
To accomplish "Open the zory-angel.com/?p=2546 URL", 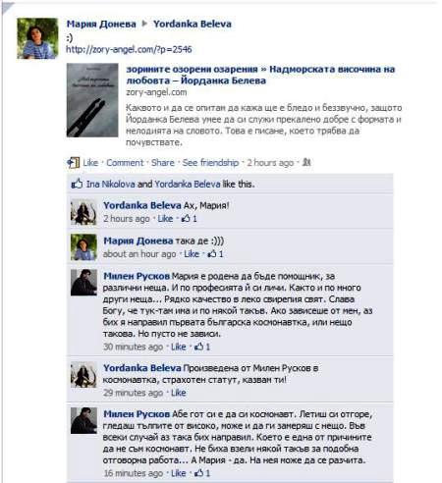I will pyautogui.click(x=129, y=49).
